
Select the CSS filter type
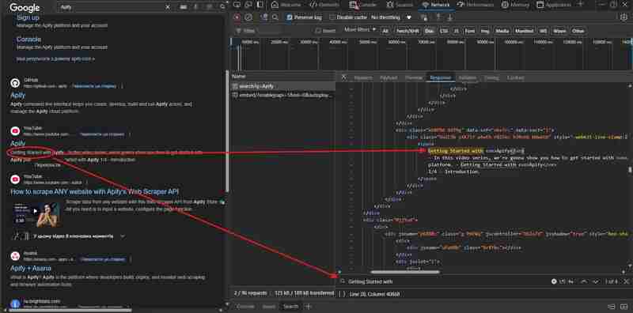(444, 31)
